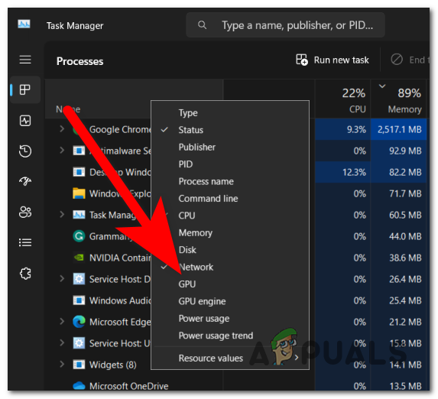Image resolution: width=438 pixels, height=399 pixels.
Task: Expand the Service Host: U group
Action: pyautogui.click(x=62, y=343)
